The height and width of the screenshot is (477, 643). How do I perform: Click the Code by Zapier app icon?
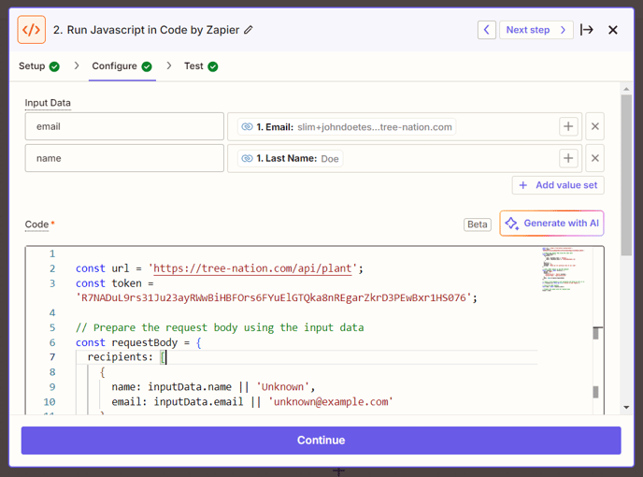click(32, 30)
